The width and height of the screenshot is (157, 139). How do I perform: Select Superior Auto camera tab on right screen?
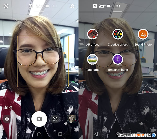[102, 6]
